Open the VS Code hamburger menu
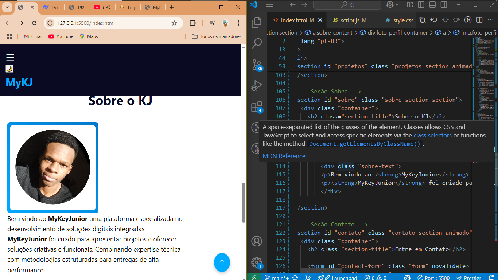The height and width of the screenshot is (280, 498). tap(269, 5)
